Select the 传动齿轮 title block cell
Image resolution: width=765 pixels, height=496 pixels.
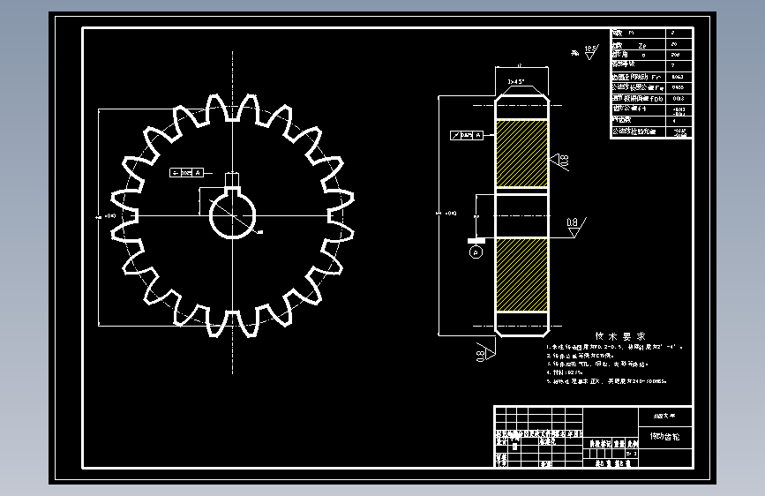[665, 437]
